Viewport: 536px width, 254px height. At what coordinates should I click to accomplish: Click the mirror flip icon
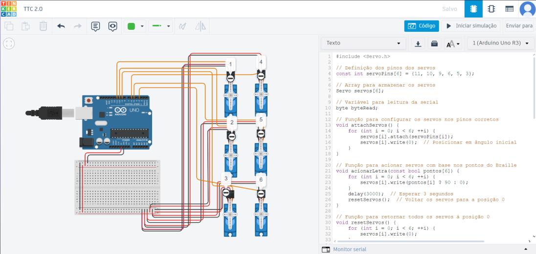pos(201,26)
